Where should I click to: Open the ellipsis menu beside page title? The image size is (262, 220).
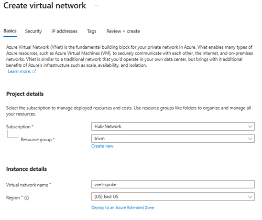(x=97, y=6)
